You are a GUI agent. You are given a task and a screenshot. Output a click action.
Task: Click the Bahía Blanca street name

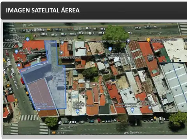pyautogui.click(x=14, y=81)
